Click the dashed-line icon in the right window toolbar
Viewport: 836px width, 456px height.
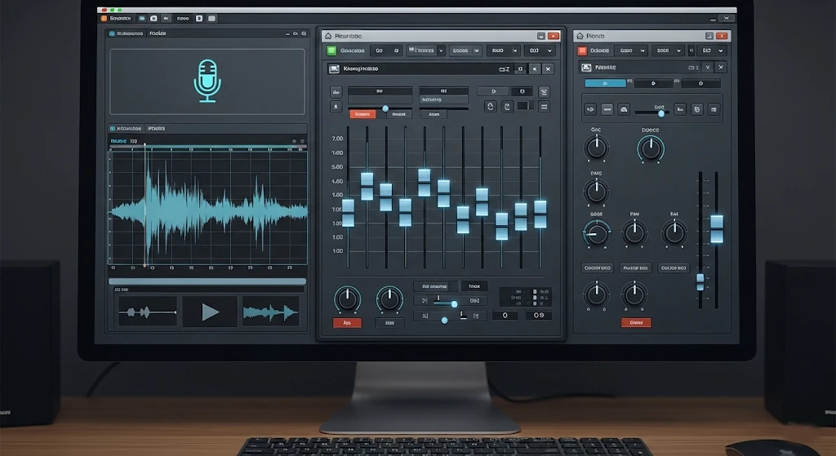tap(607, 109)
